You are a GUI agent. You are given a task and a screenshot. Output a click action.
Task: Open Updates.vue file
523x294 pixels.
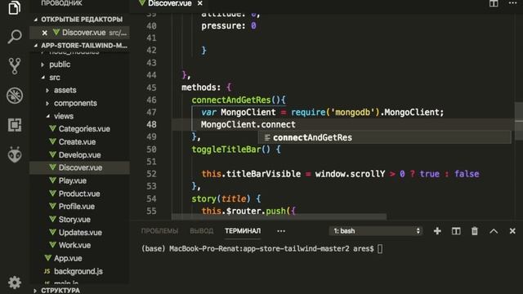(x=80, y=232)
